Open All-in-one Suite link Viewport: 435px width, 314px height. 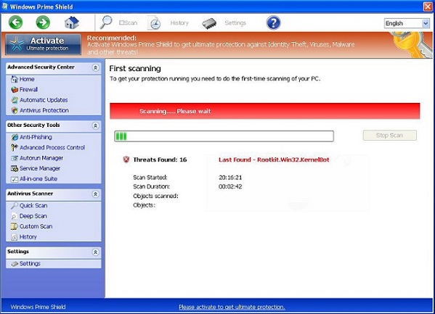click(x=38, y=179)
